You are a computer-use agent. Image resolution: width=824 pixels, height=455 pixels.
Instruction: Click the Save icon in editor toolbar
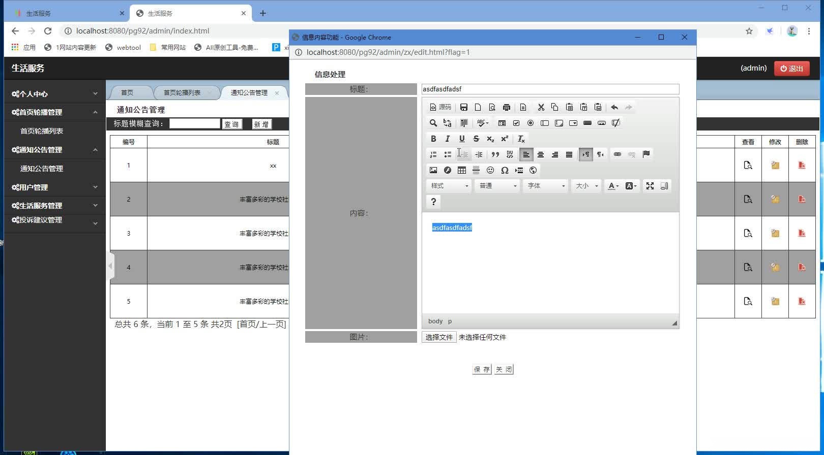coord(463,107)
